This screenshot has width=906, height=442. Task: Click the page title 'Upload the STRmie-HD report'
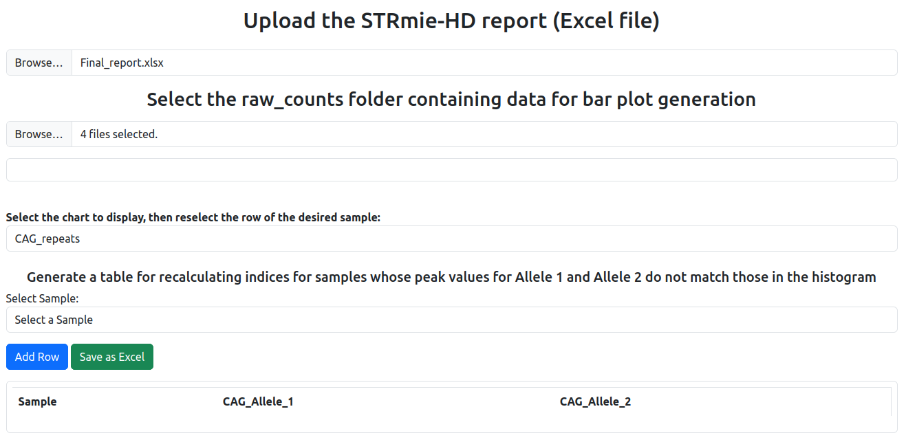point(451,21)
